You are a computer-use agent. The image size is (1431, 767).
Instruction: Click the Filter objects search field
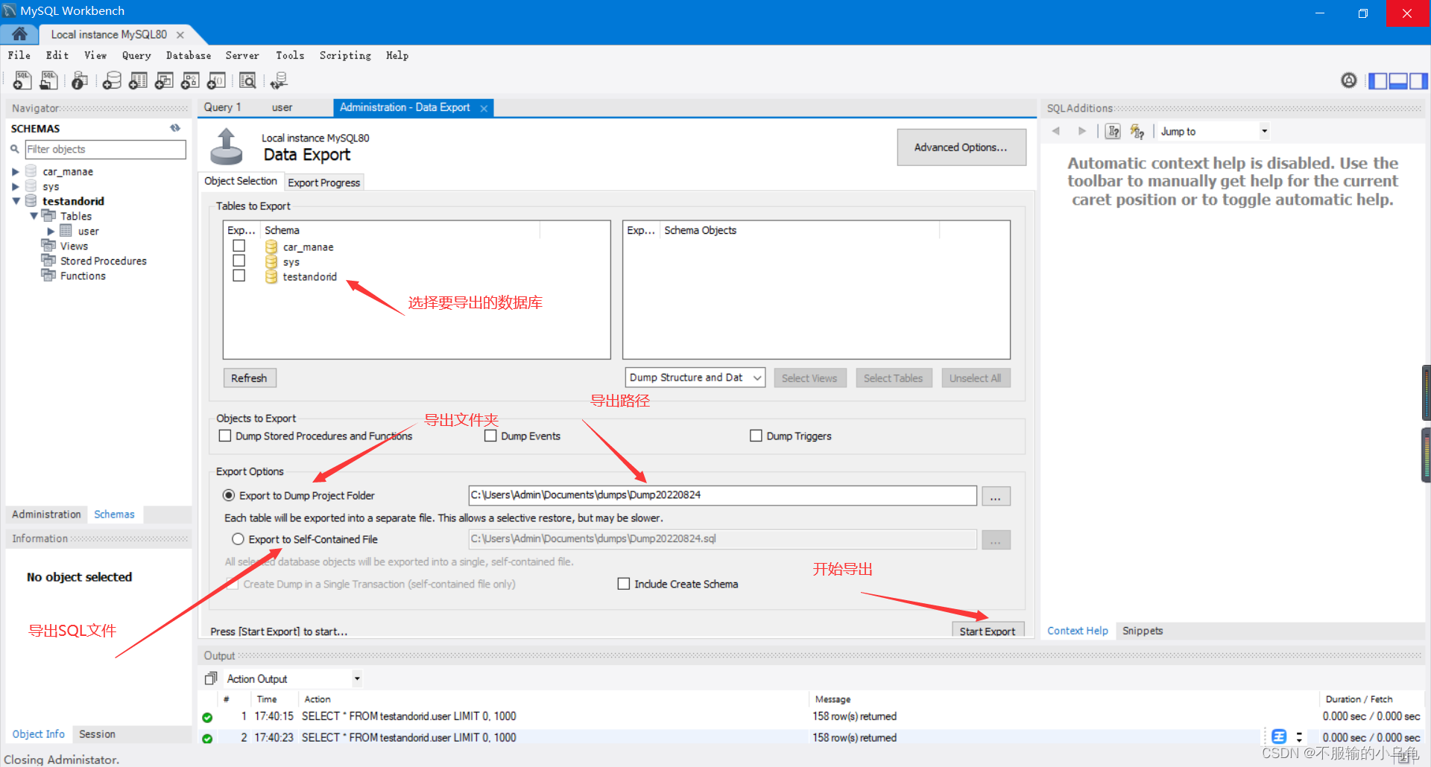pos(105,150)
